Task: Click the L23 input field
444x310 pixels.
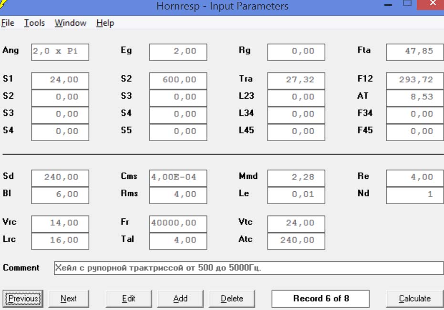Action: pos(296,98)
